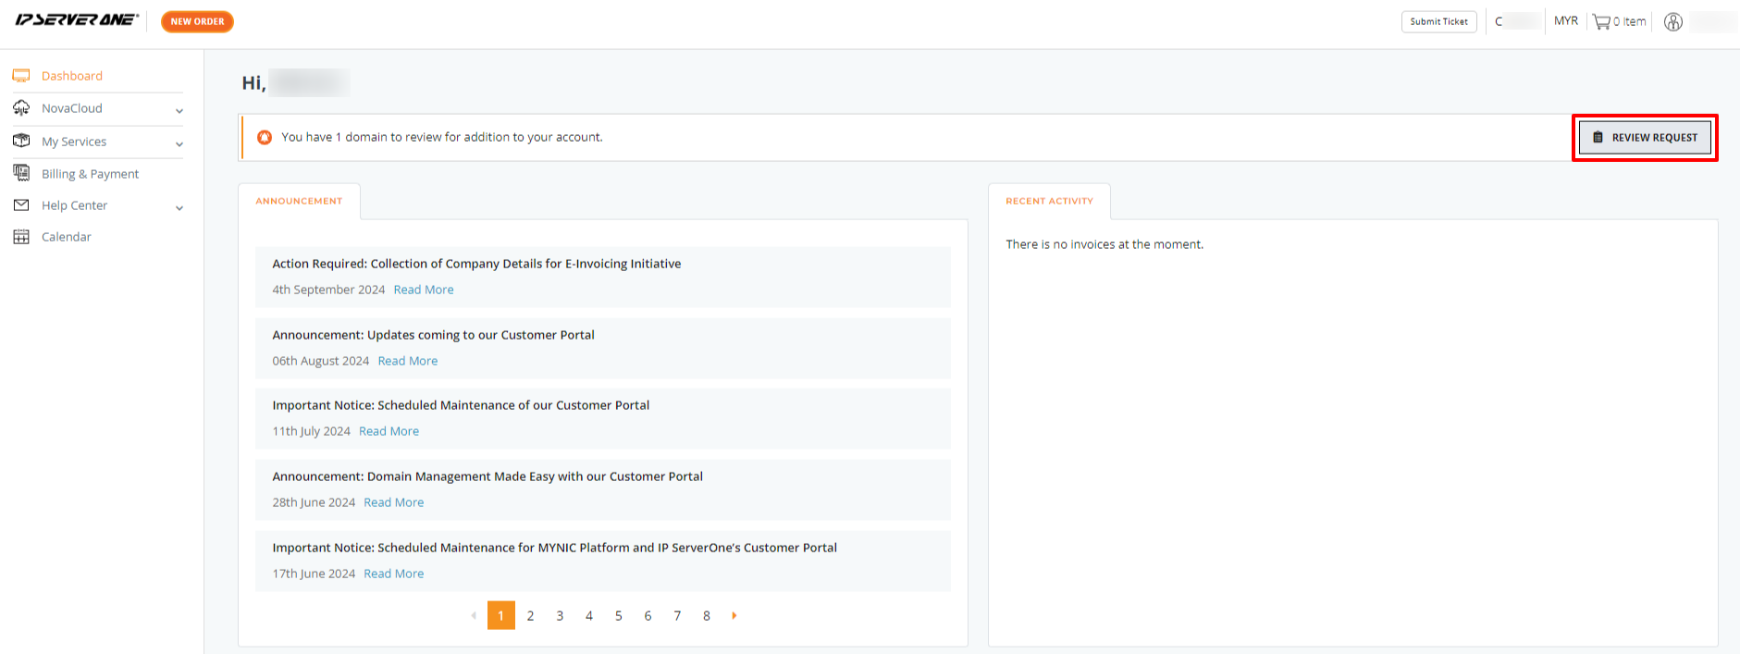Screen dimensions: 1740x654
Task: Expand the My Services chevron
Action: (179, 144)
